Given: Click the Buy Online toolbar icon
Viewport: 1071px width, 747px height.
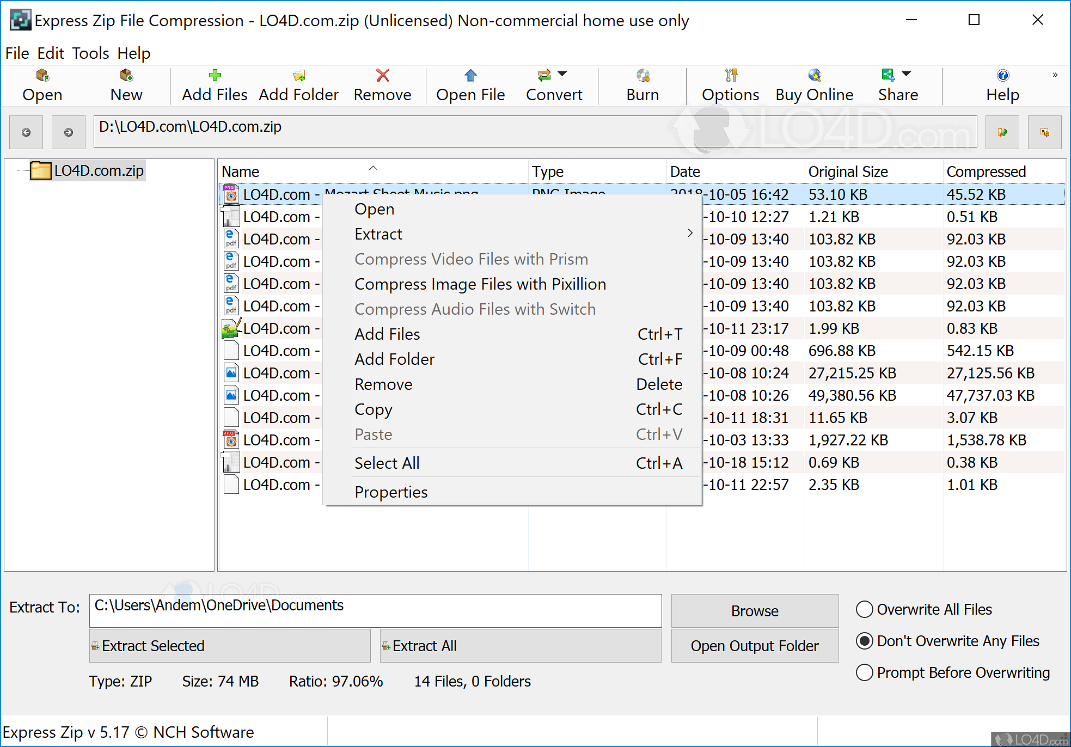Looking at the screenshot, I should [814, 75].
